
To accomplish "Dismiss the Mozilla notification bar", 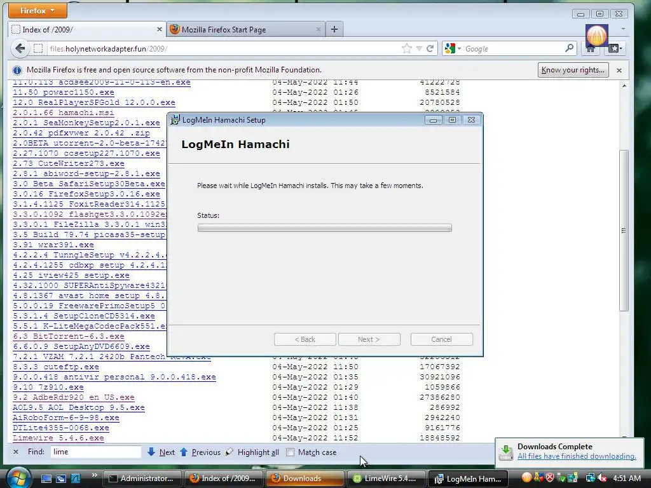I will coord(619,70).
